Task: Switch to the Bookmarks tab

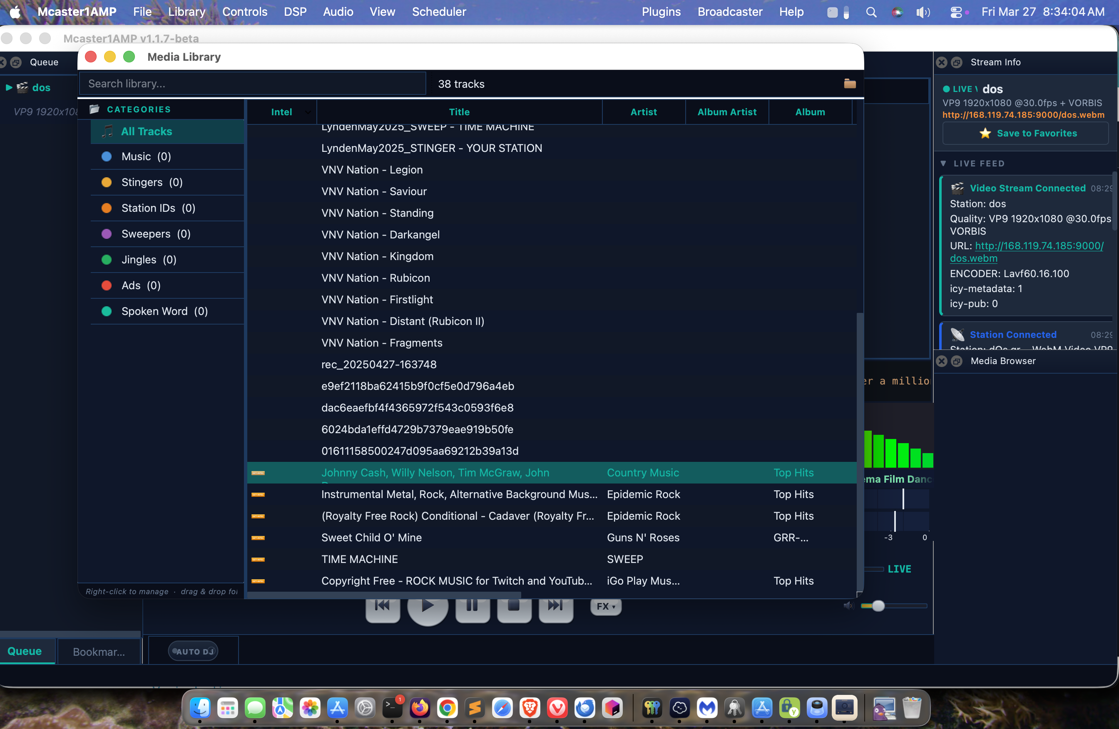Action: click(x=98, y=652)
